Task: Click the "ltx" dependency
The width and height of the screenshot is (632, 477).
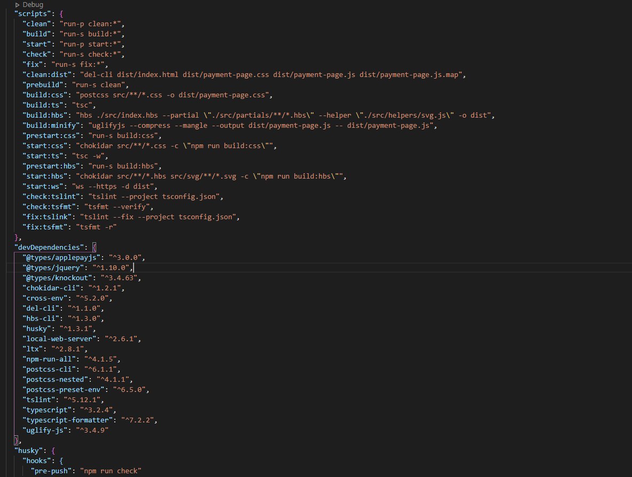Action: click(33, 349)
